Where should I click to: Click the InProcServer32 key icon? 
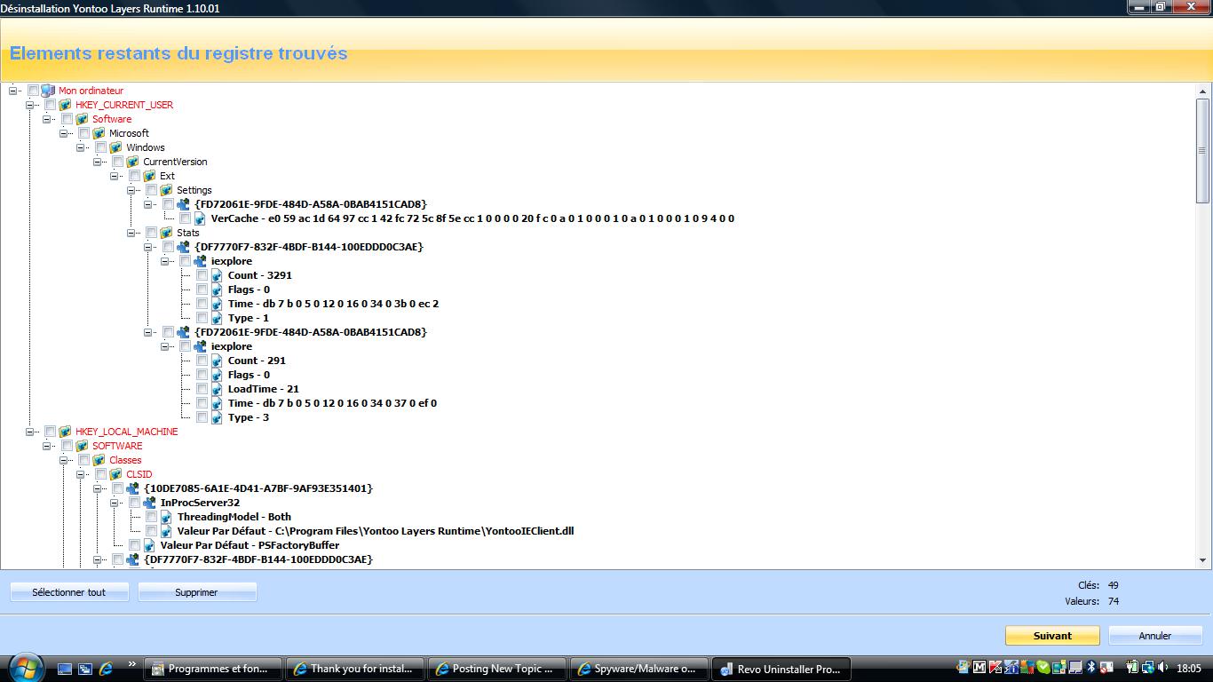149,503
